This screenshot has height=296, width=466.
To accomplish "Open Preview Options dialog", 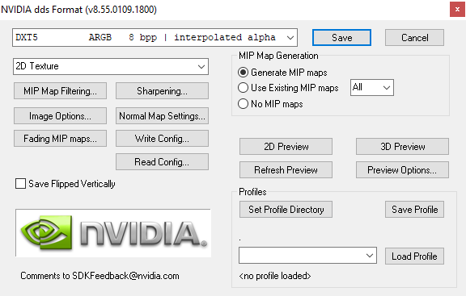I will coord(402,170).
